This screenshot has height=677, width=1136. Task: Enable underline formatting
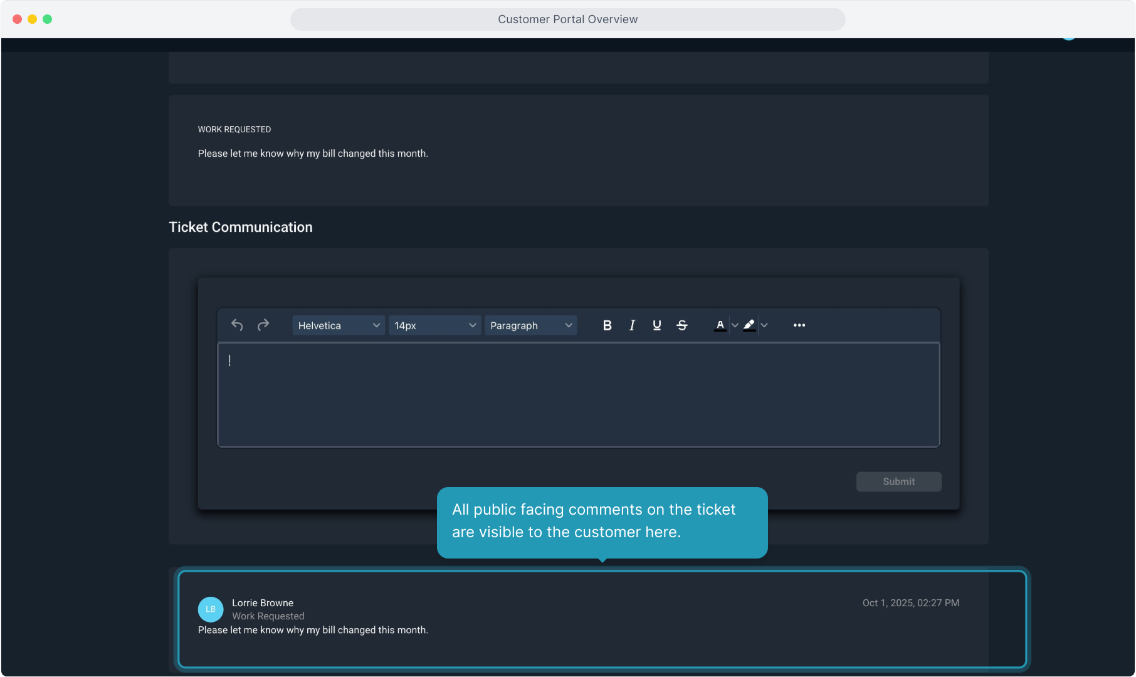[x=656, y=325]
